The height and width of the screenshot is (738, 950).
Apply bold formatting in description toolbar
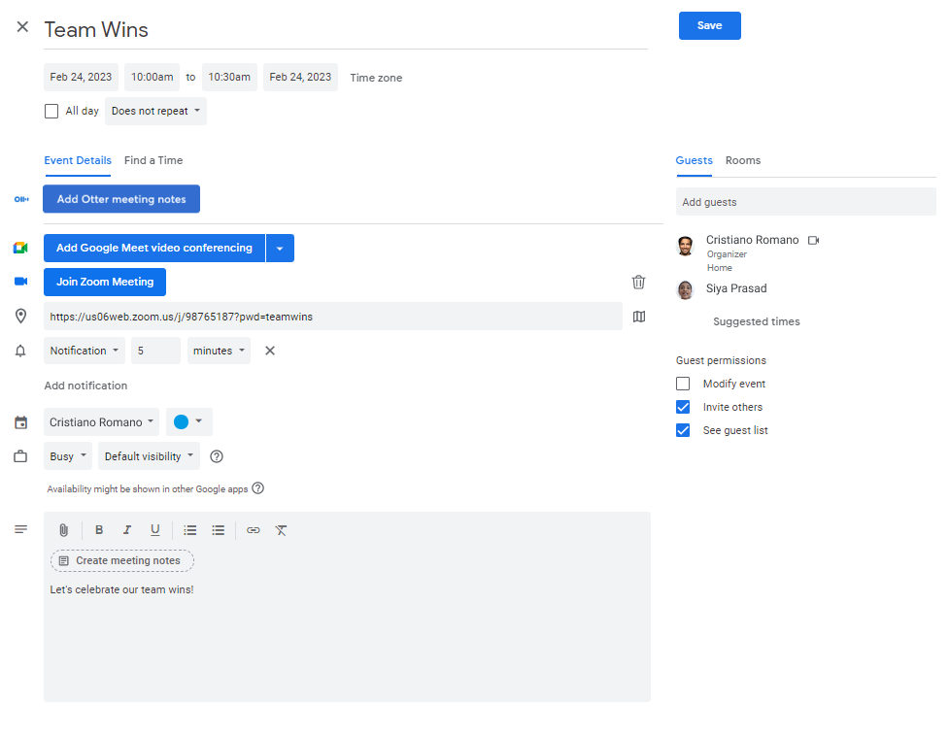(98, 530)
